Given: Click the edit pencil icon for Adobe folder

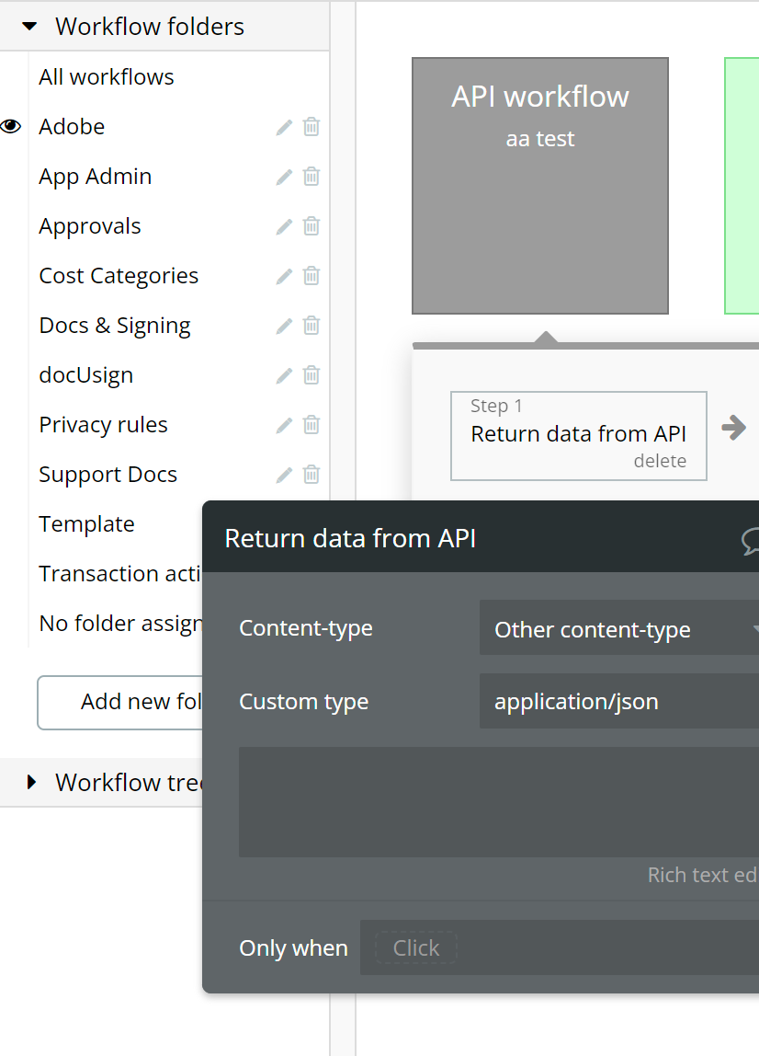Looking at the screenshot, I should [x=284, y=127].
